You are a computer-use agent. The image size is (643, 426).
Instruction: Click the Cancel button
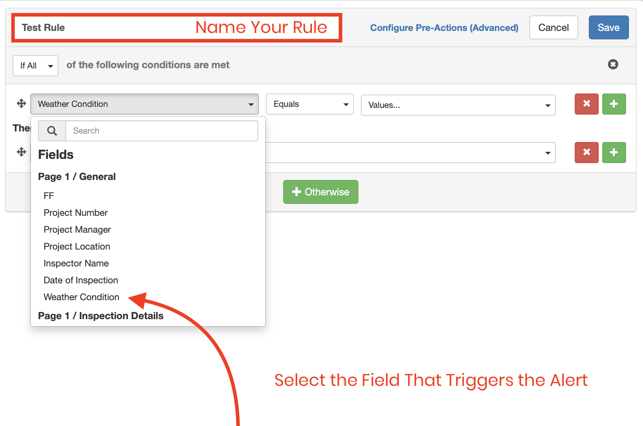[553, 27]
